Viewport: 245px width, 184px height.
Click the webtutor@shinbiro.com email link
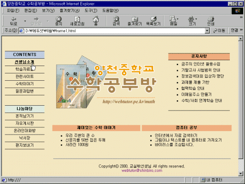142,170
